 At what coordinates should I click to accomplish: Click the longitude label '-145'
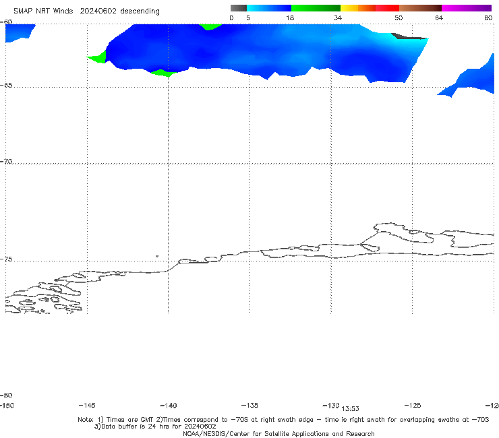[x=87, y=406]
